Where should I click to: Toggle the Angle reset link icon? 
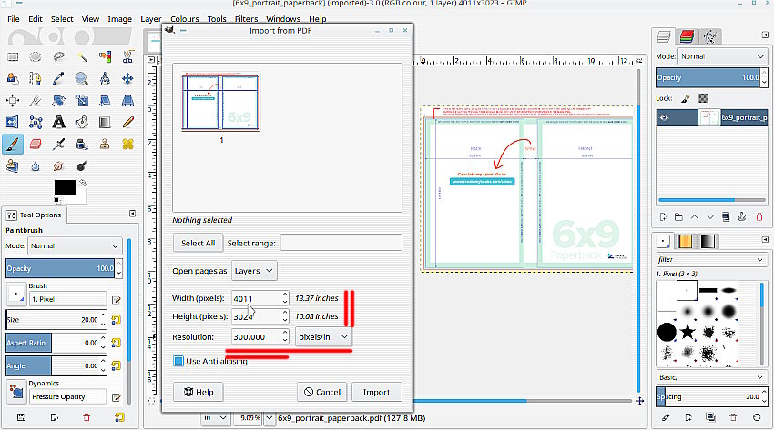click(116, 365)
